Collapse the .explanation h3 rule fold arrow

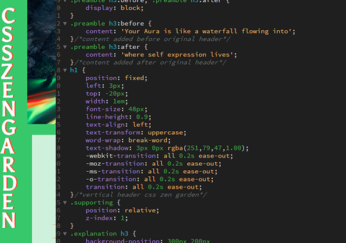pyautogui.click(x=65, y=233)
